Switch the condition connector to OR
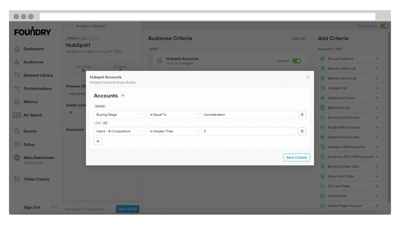The height and width of the screenshot is (225, 400). pyautogui.click(x=105, y=123)
